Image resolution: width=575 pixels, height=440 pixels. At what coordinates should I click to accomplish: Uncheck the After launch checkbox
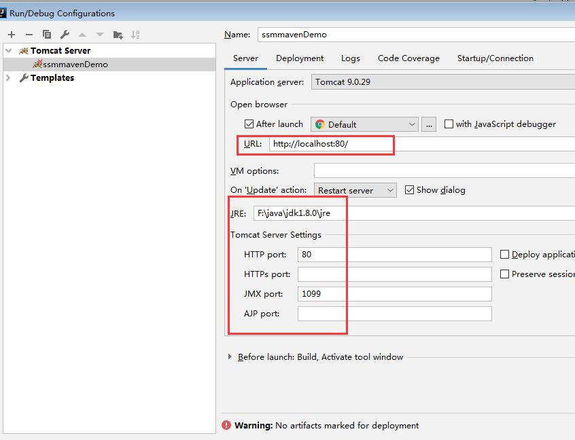[x=249, y=124]
